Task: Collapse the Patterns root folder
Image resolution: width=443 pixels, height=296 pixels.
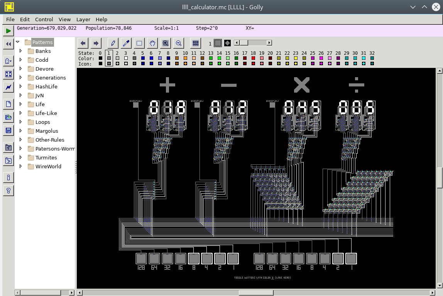Action: [17, 42]
